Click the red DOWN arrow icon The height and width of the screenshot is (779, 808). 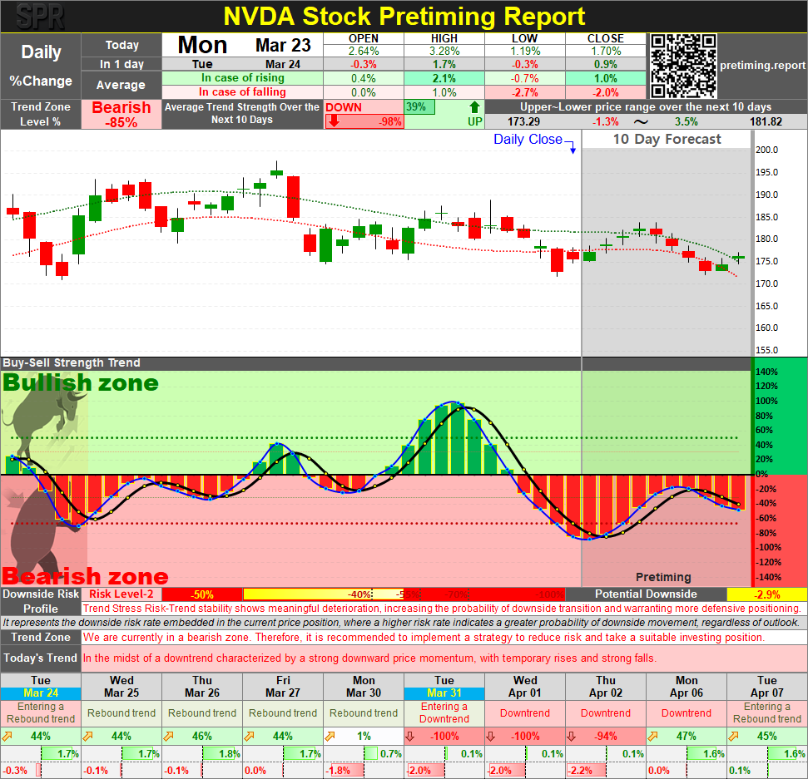(x=334, y=121)
